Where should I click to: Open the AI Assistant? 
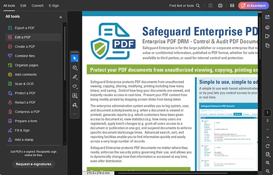coord(253,5)
